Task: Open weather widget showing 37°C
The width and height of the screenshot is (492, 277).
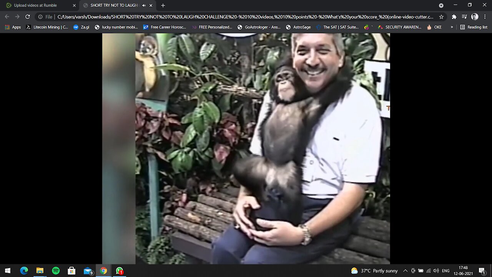Action: point(374,271)
